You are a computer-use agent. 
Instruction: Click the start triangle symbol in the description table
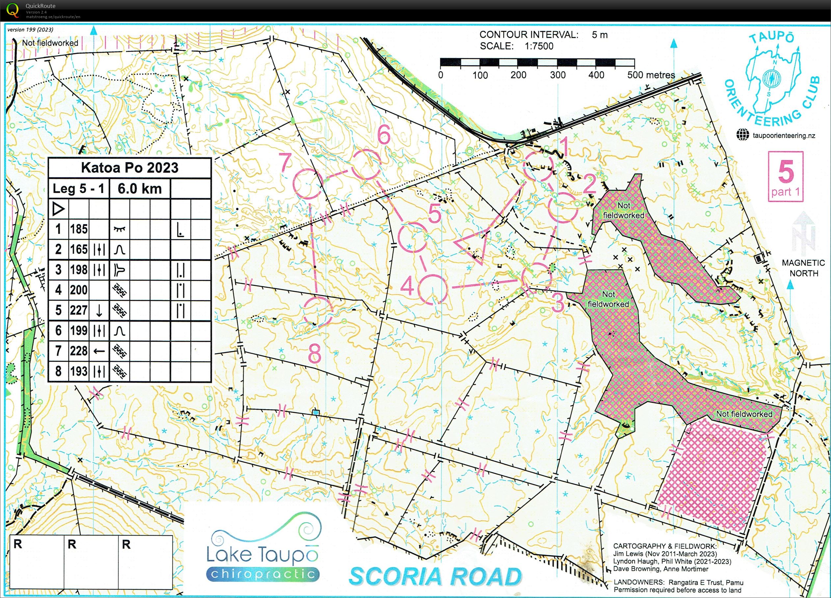(58, 209)
